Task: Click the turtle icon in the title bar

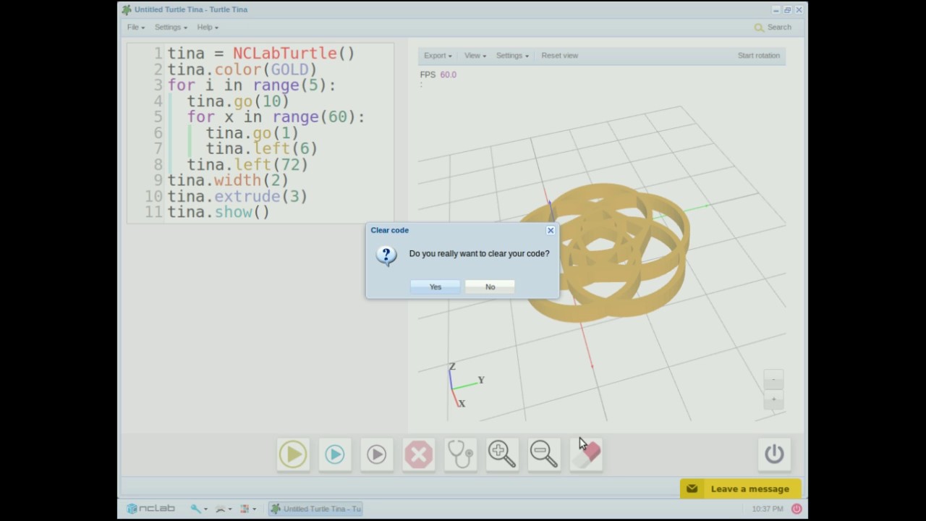Action: 127,9
